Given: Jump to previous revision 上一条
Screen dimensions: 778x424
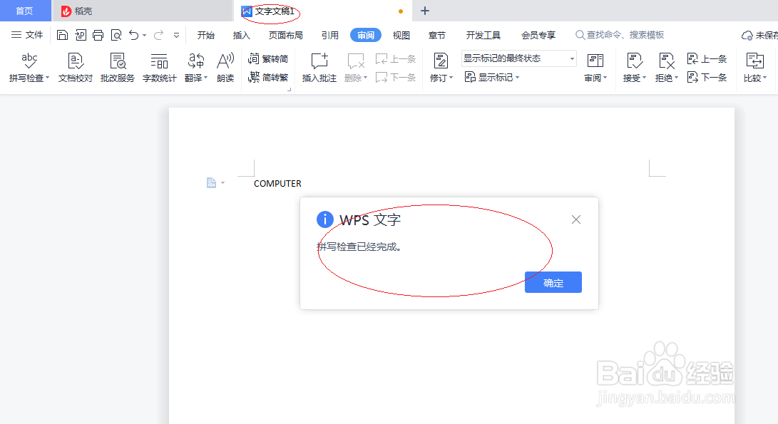Looking at the screenshot, I should click(707, 59).
